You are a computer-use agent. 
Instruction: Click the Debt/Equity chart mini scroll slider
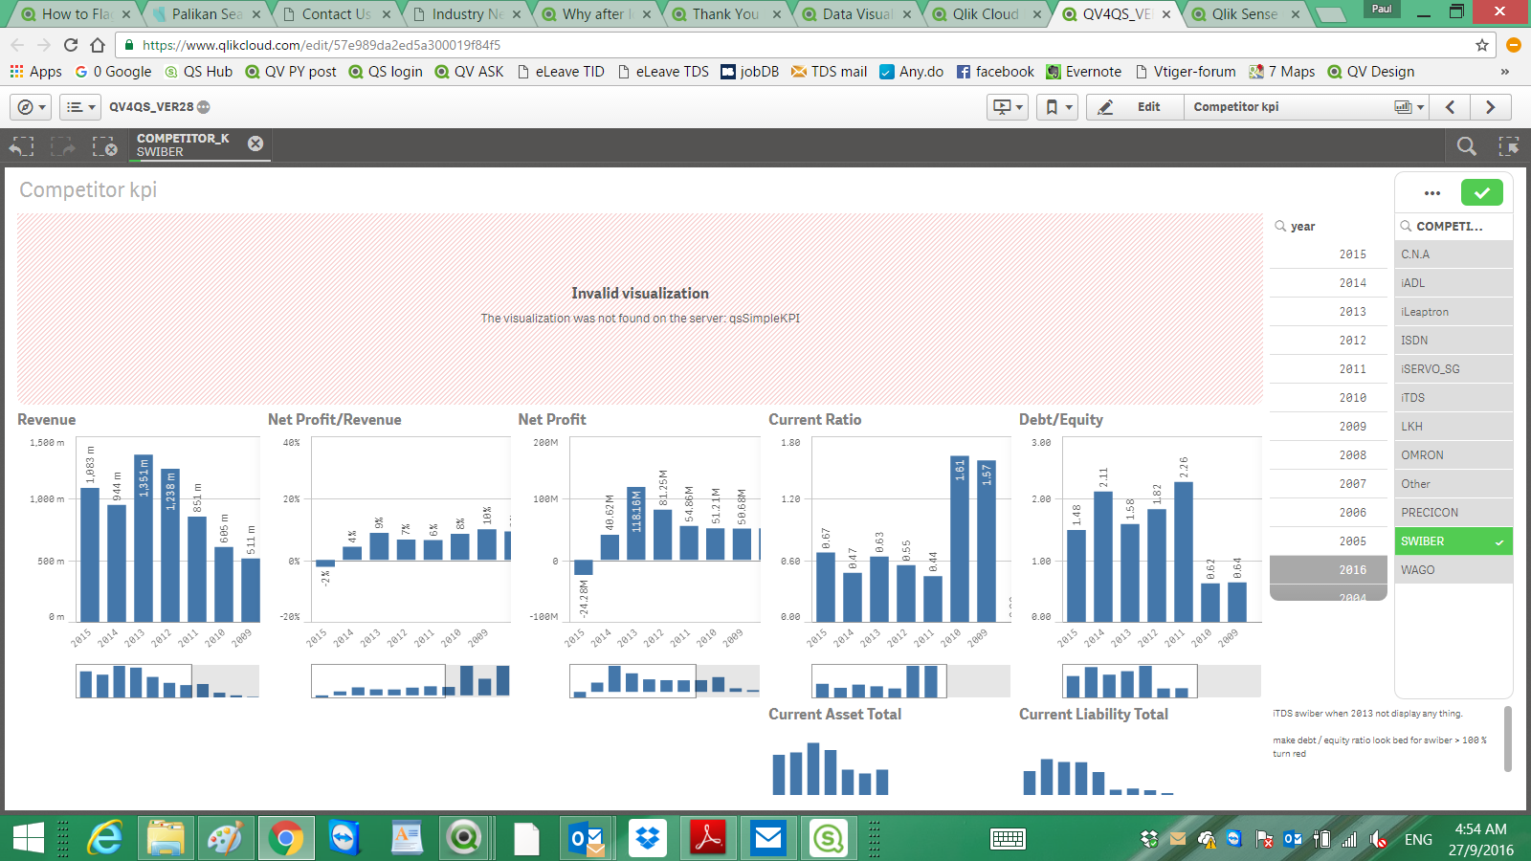click(1130, 681)
